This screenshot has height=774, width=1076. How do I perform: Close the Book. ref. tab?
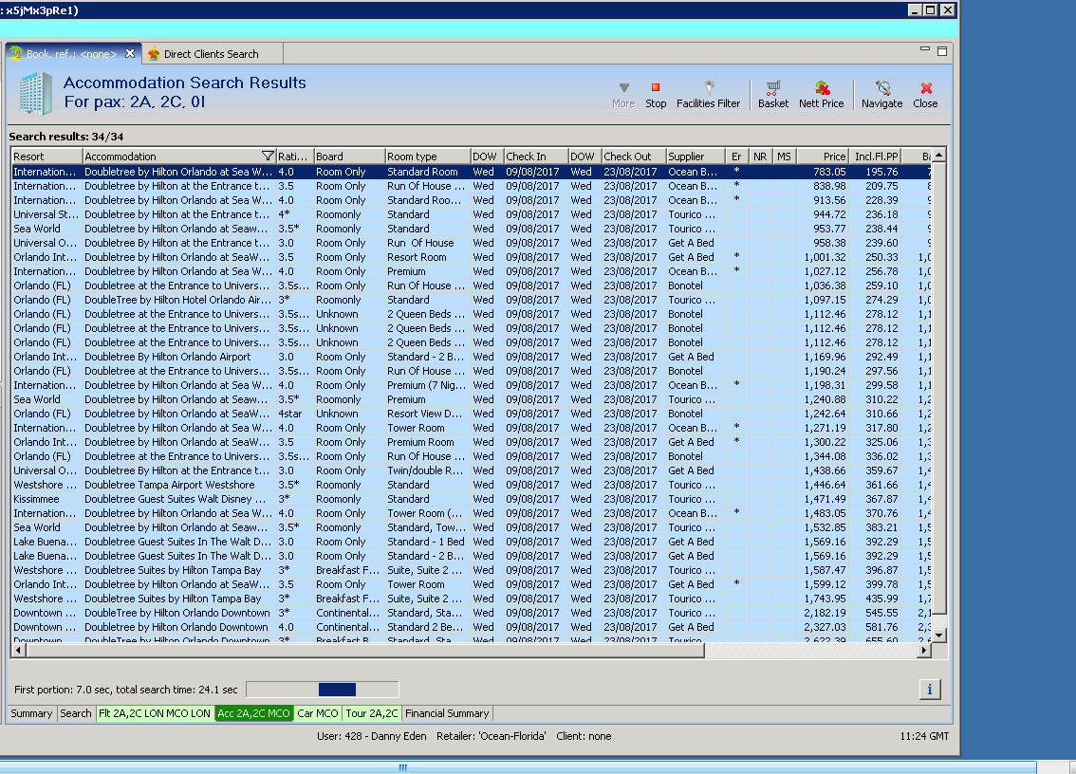pos(130,53)
